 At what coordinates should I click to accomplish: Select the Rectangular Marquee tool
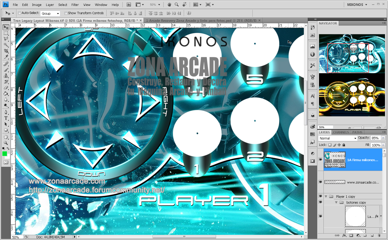click(6, 33)
